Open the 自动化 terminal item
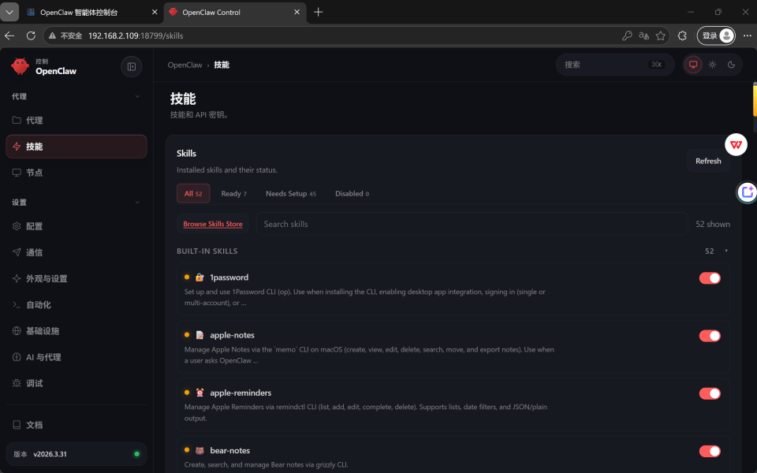757x473 pixels. [76, 304]
